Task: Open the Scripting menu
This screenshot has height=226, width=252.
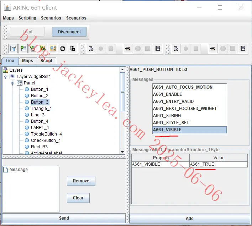Action: [27, 18]
